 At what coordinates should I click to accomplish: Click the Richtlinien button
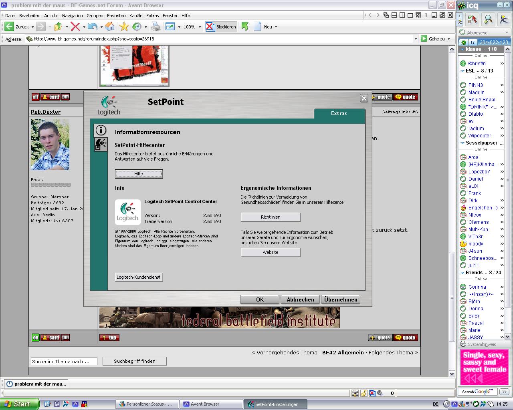271,217
